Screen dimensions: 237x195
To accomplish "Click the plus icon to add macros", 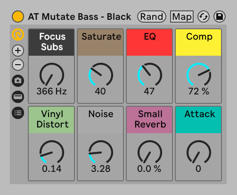I will (18, 51).
